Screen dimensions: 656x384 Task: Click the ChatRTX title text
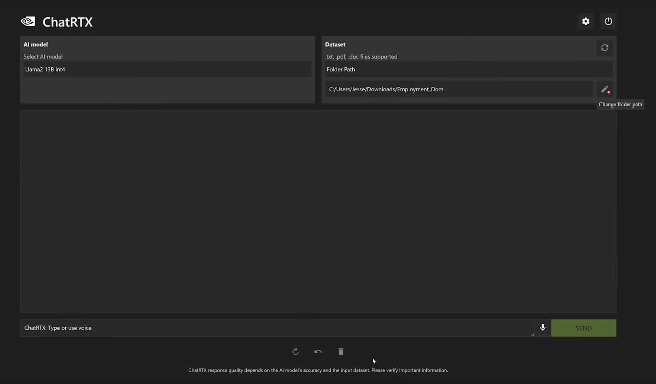pos(67,22)
